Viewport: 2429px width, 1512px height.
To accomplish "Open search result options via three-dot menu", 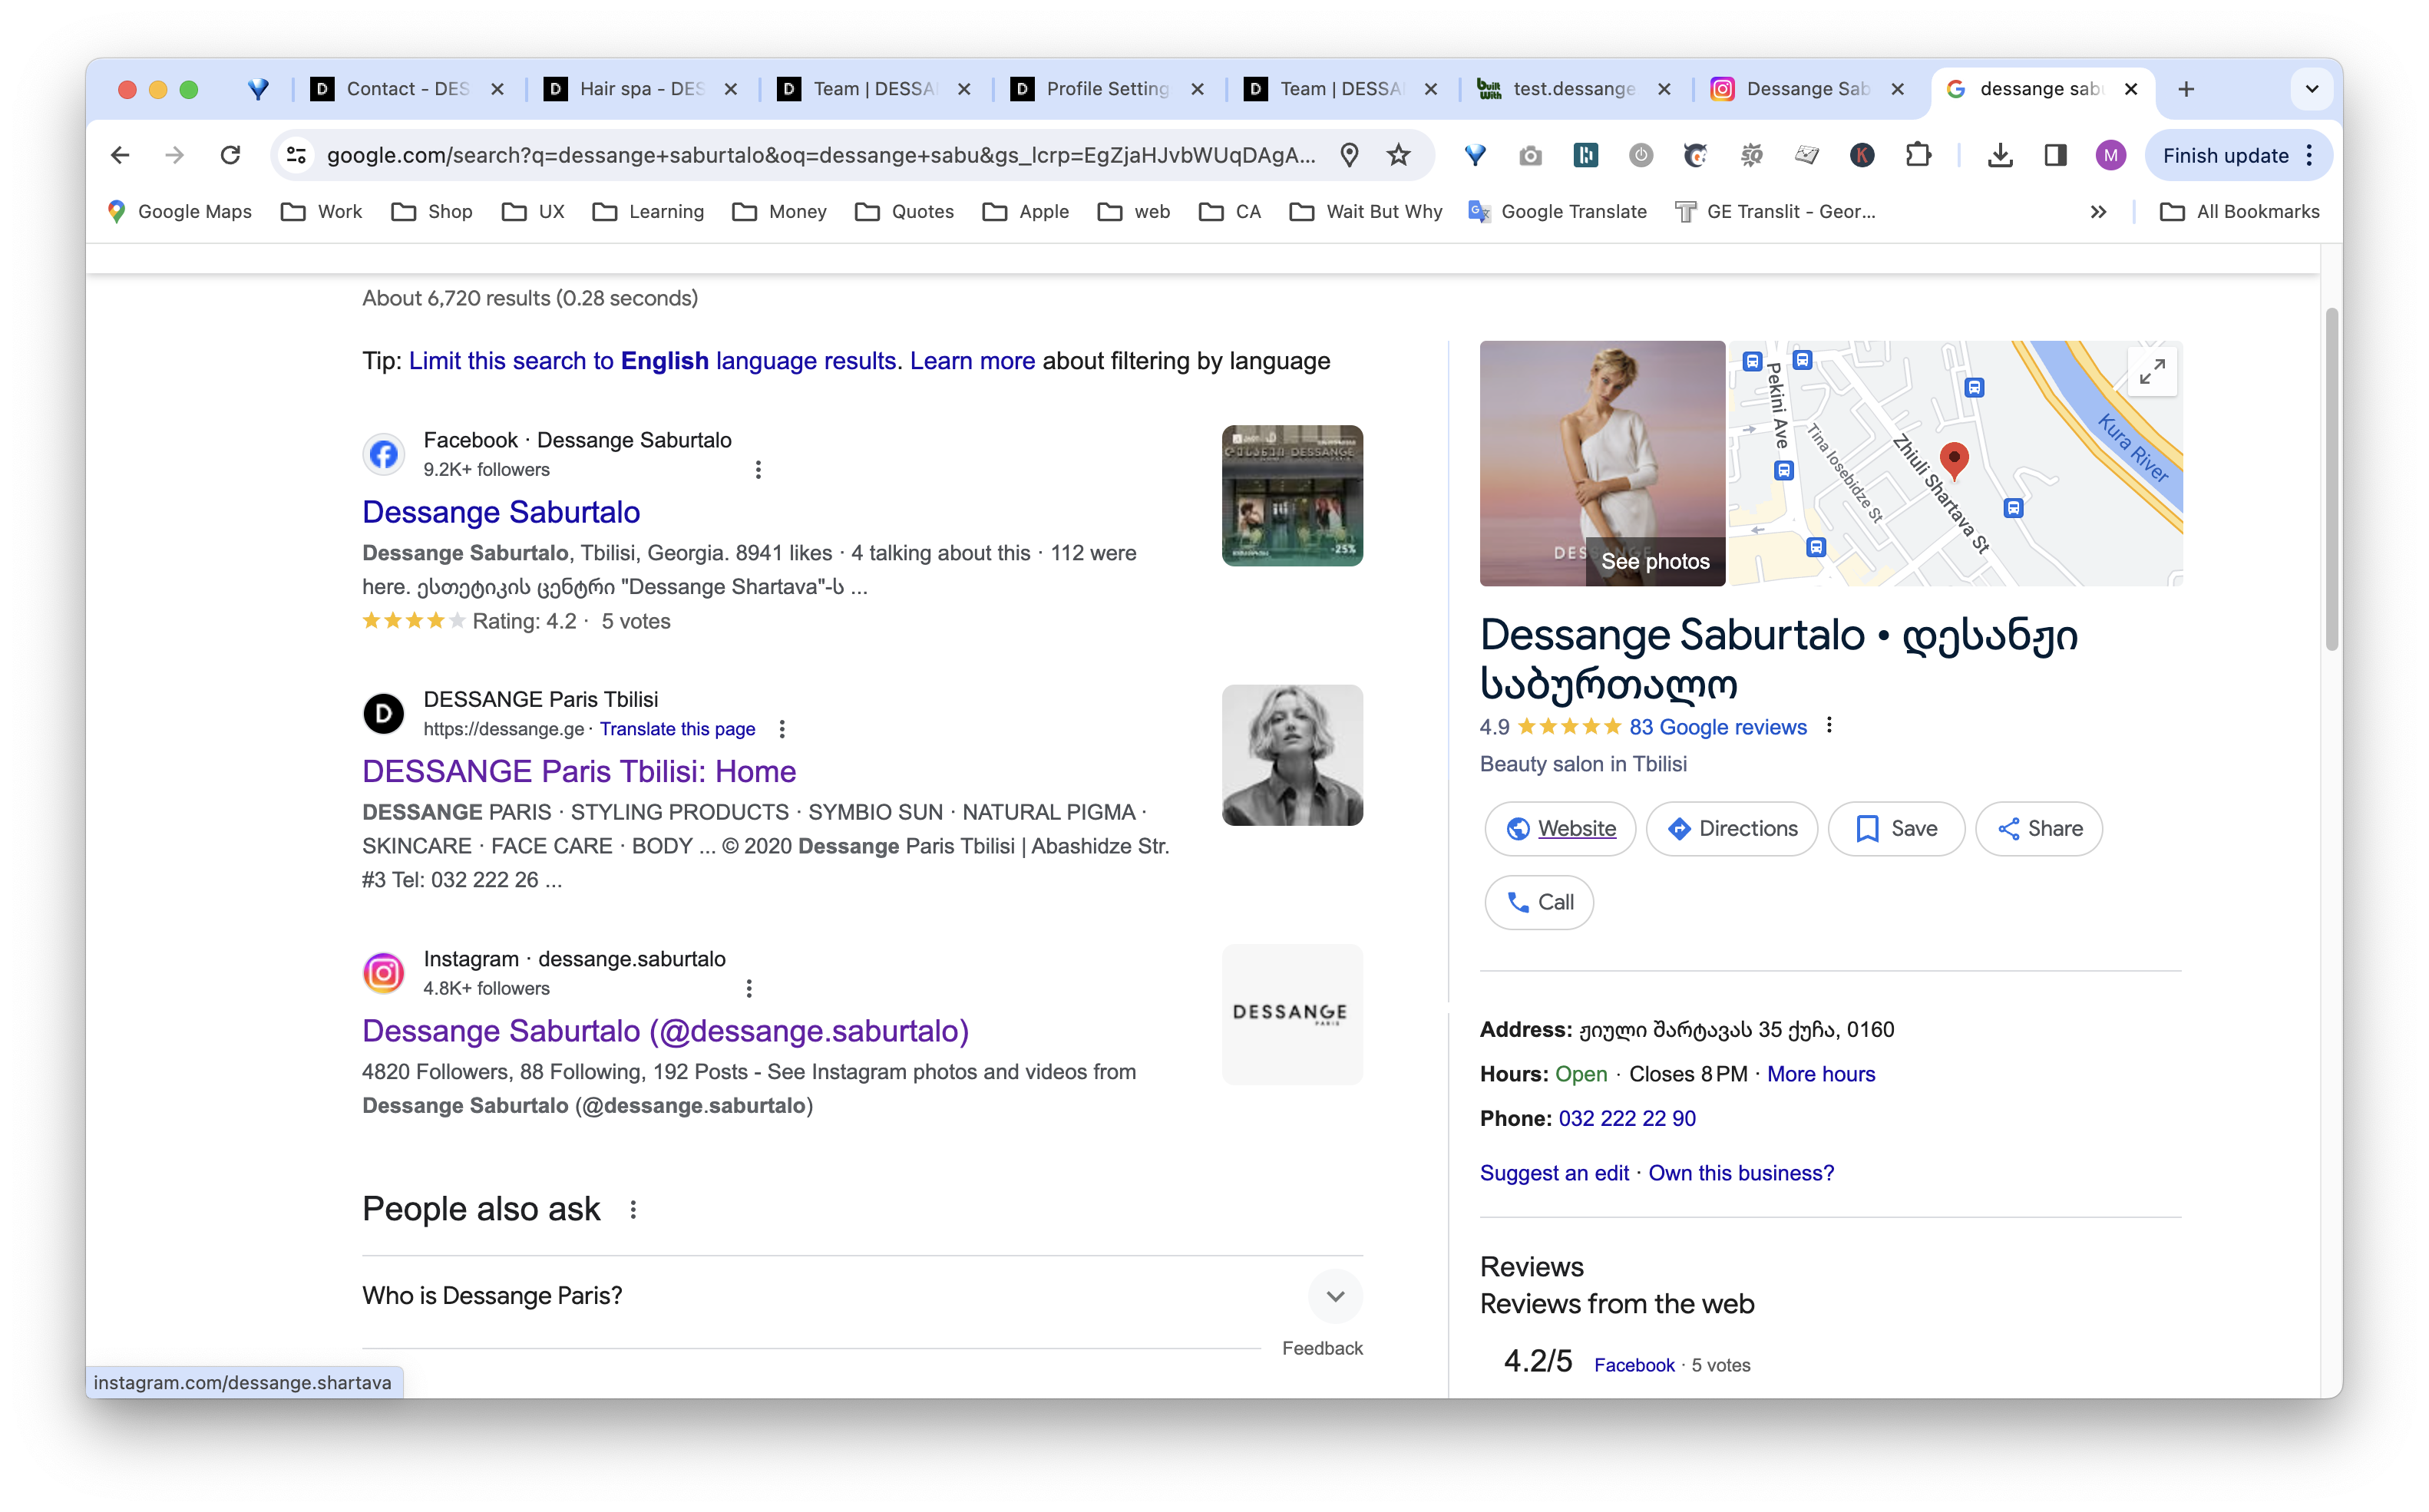I will 759,469.
